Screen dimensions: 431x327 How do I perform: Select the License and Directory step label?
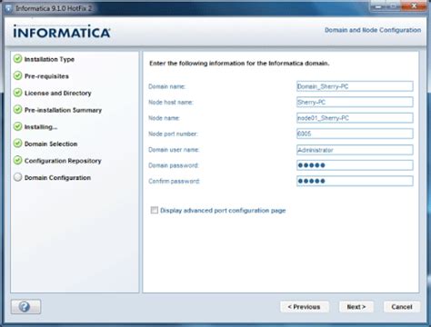pyautogui.click(x=58, y=94)
